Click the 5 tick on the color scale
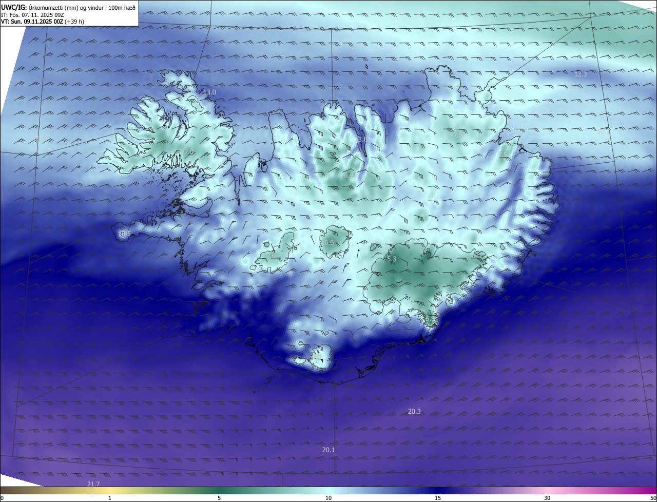This screenshot has width=657, height=502. [x=219, y=498]
